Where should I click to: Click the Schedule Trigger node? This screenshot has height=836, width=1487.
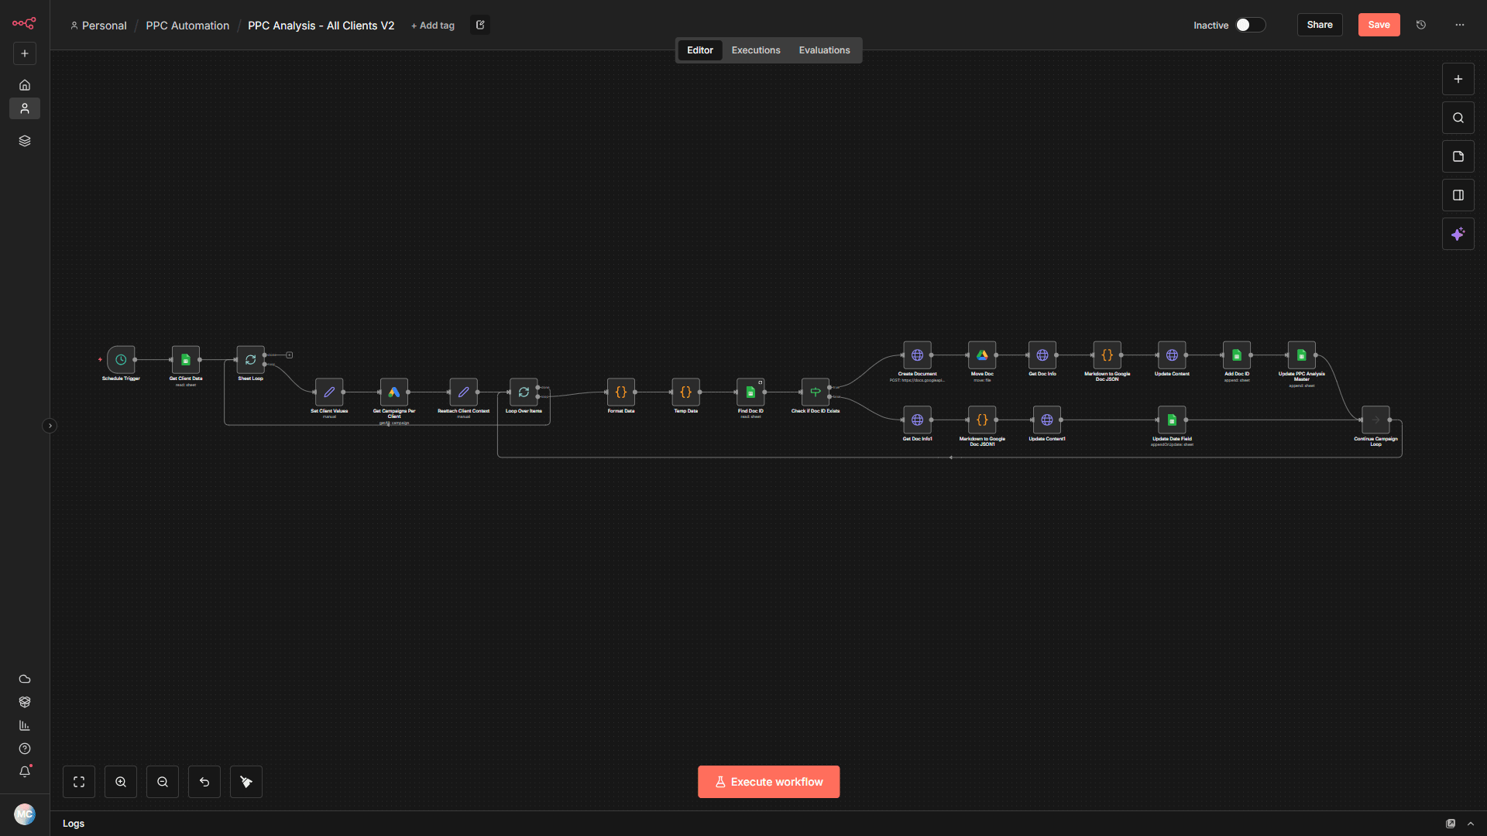[x=121, y=360]
